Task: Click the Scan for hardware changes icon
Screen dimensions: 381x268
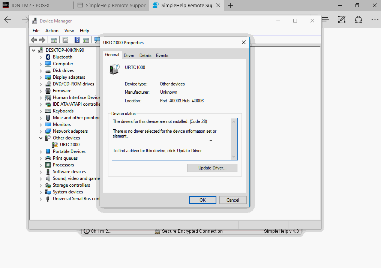Action: (x=97, y=40)
